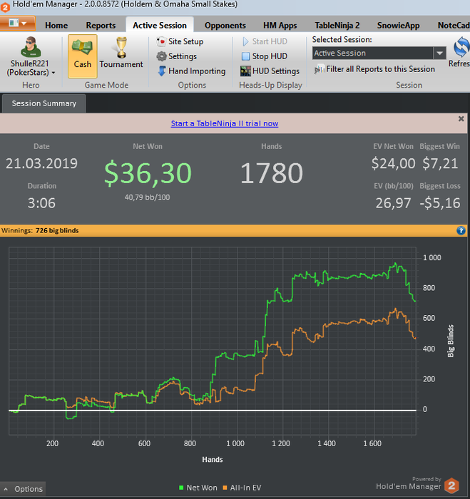Click the EV Net Won $24,00 value
Viewport: 470px width, 499px height.
tap(393, 163)
